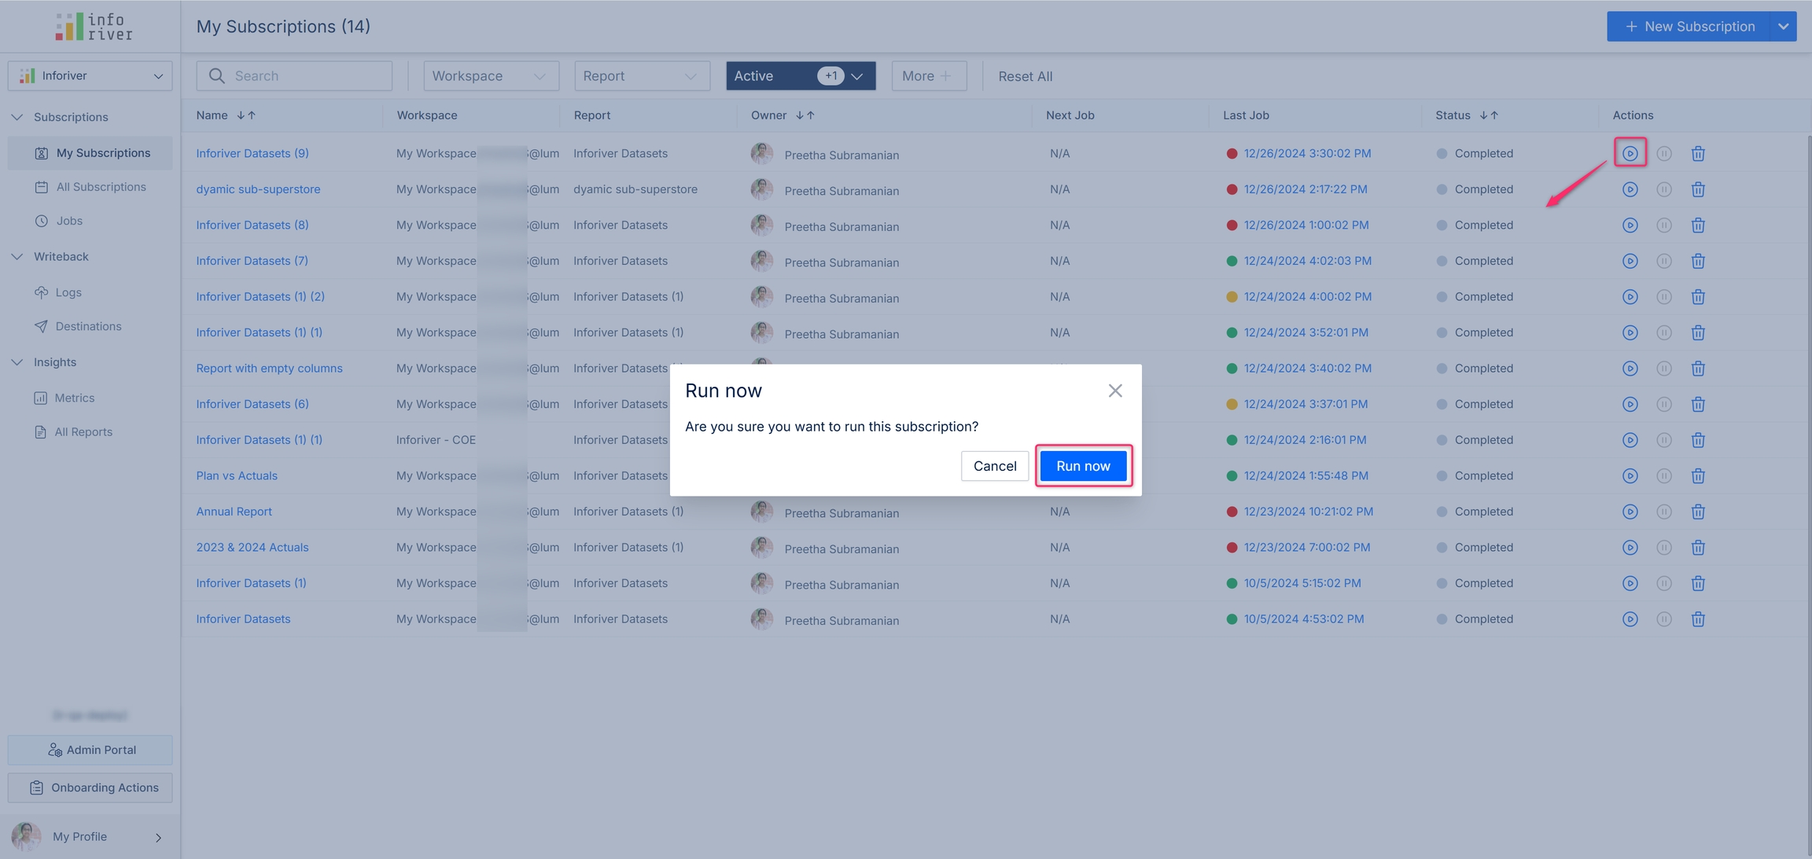The height and width of the screenshot is (859, 1812).
Task: Toggle sorting on the Status column
Action: (x=1489, y=116)
